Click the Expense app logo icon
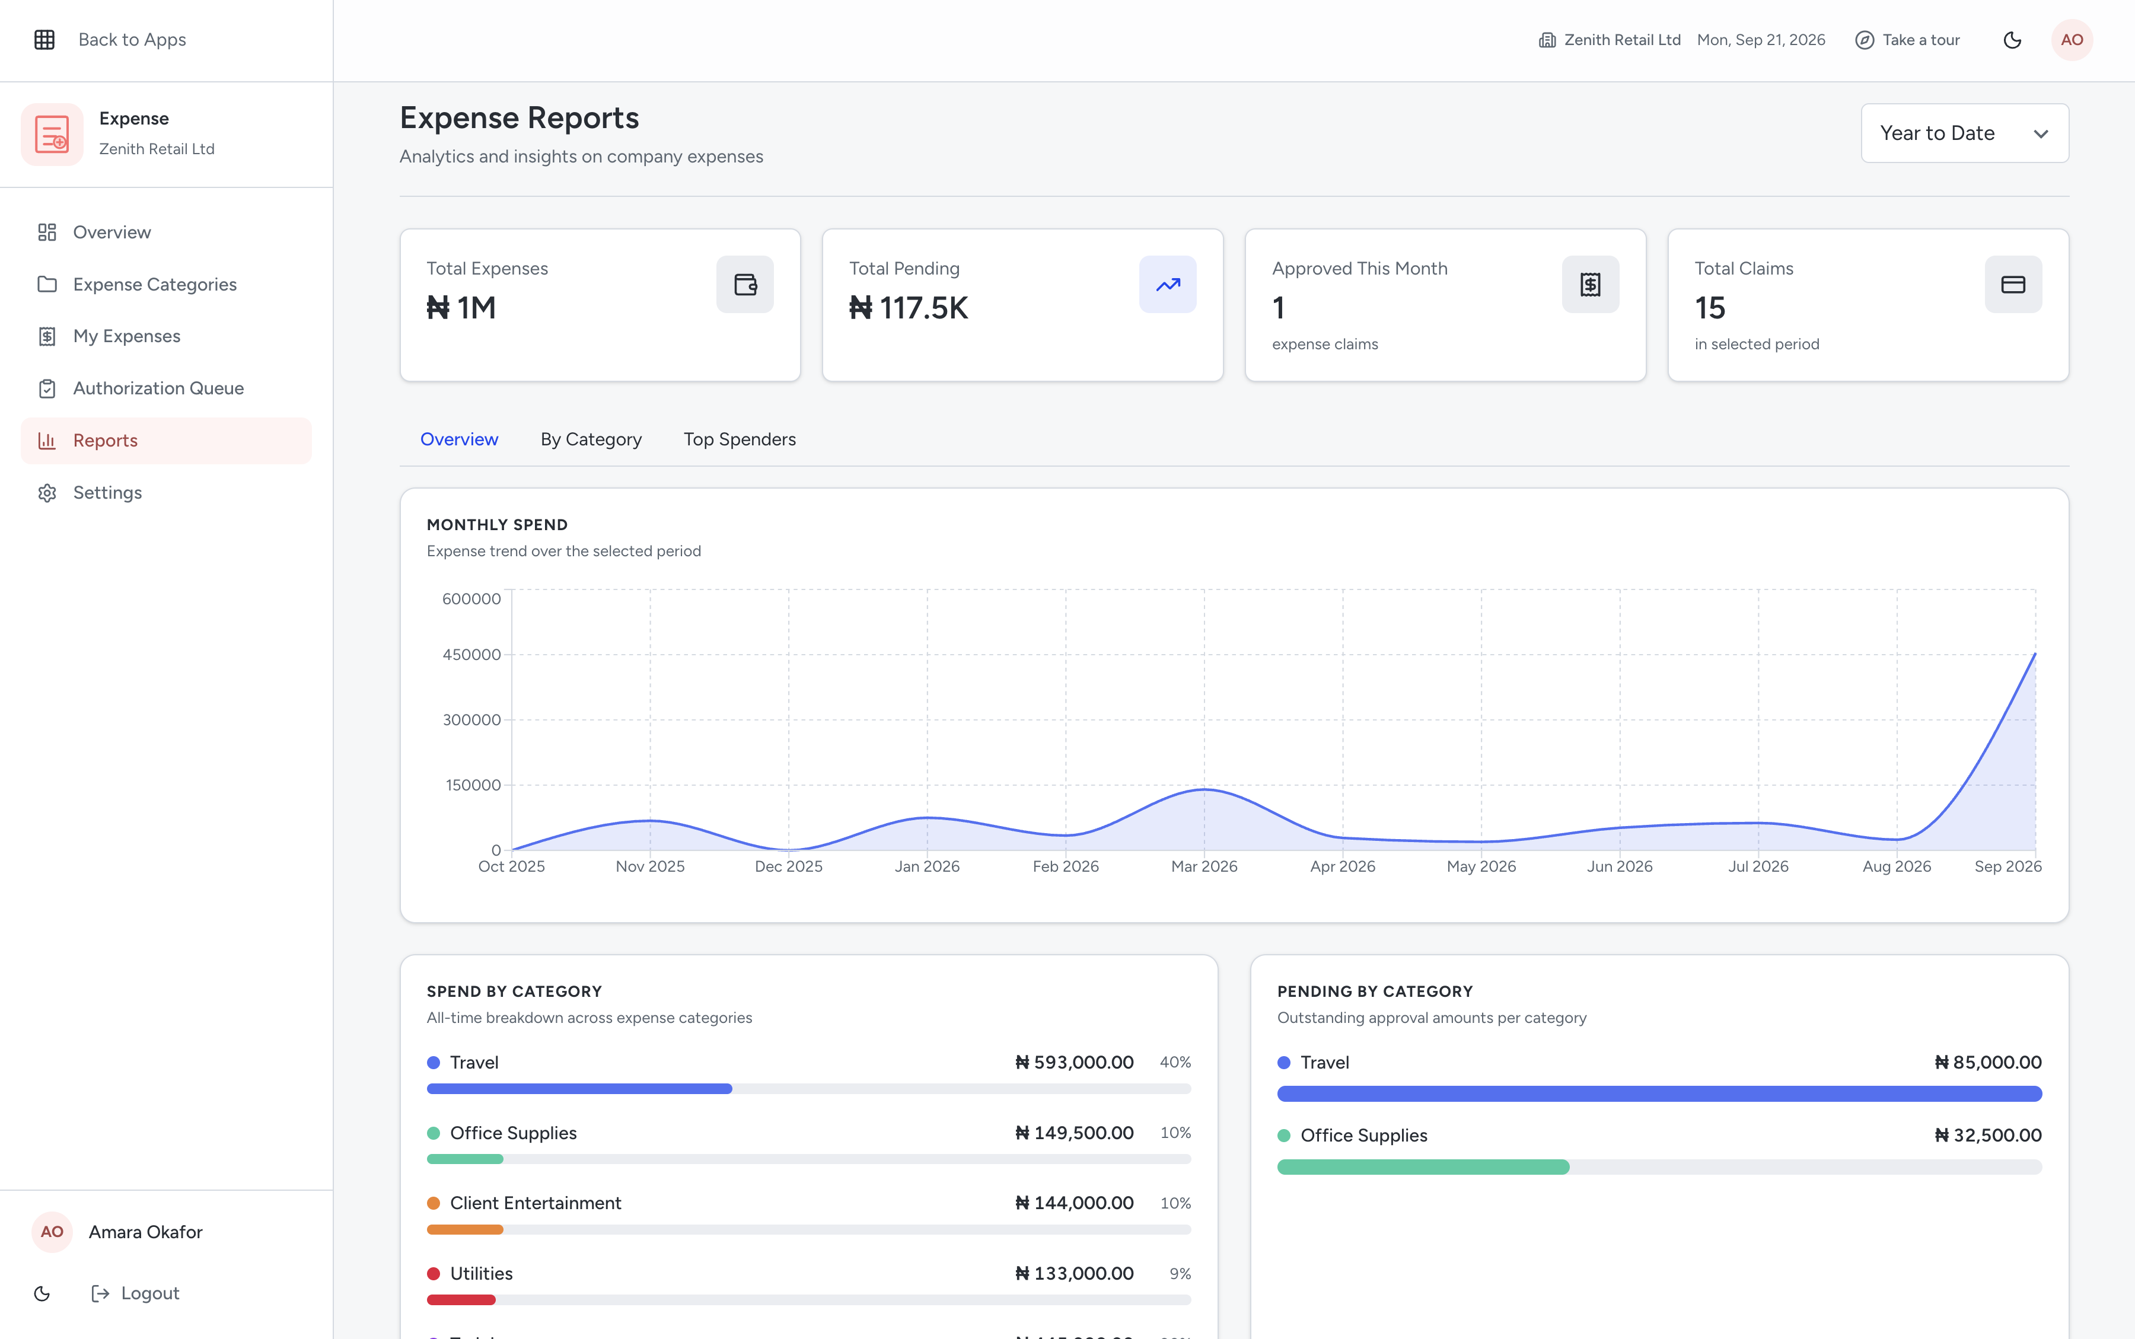 point(52,135)
